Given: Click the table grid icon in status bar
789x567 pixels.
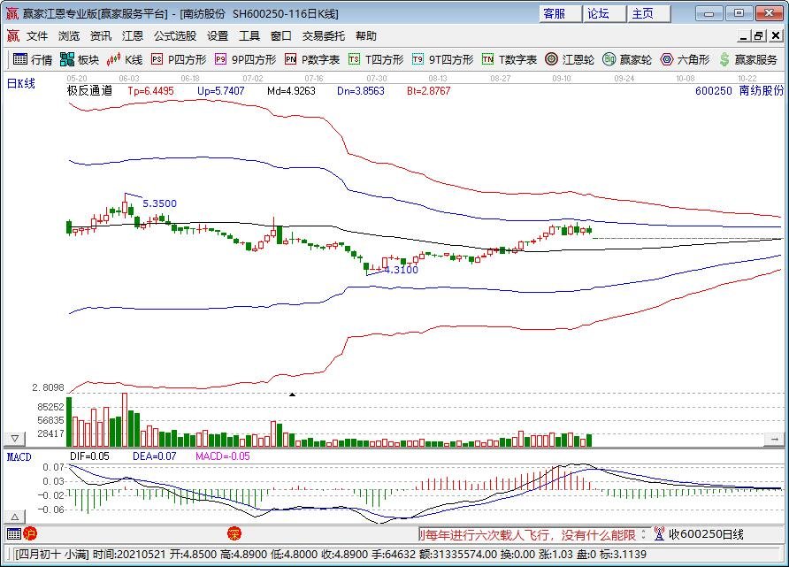Looking at the screenshot, I should [14, 533].
